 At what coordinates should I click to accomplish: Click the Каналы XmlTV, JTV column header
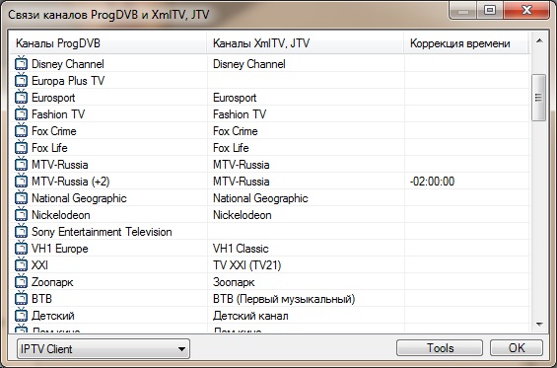(x=306, y=43)
